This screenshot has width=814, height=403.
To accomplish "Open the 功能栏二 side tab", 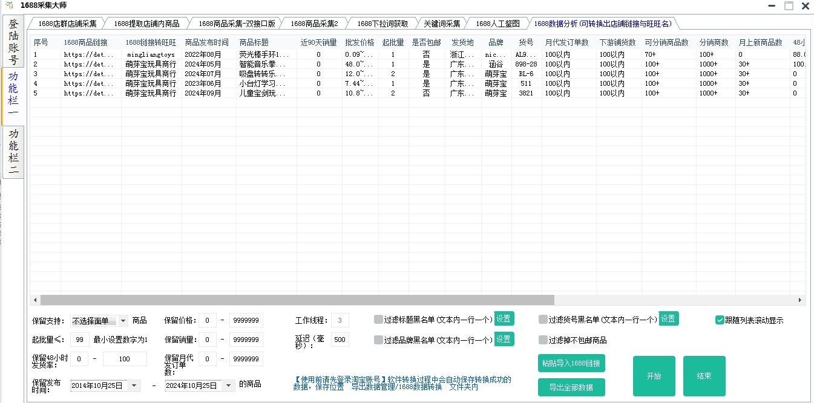I will point(13,152).
